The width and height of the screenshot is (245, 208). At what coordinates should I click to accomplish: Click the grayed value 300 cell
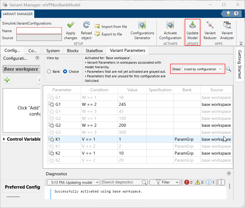tap(132, 132)
